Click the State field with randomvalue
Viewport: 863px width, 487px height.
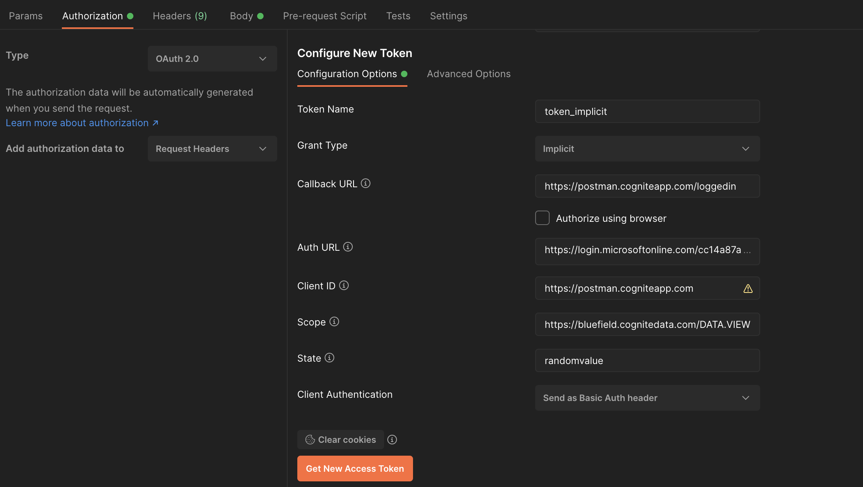click(x=647, y=360)
